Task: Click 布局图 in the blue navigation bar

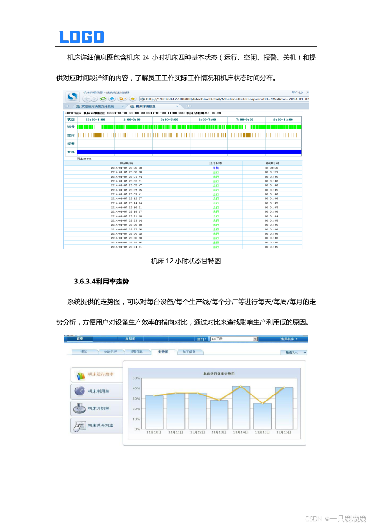Action: click(130, 339)
